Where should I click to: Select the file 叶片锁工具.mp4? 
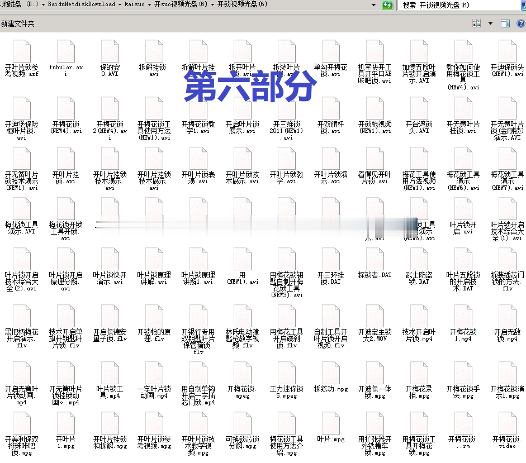click(110, 380)
